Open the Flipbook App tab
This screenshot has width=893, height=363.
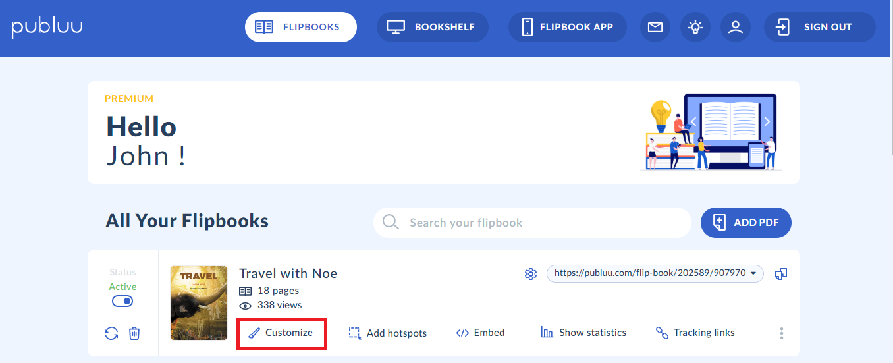(567, 27)
